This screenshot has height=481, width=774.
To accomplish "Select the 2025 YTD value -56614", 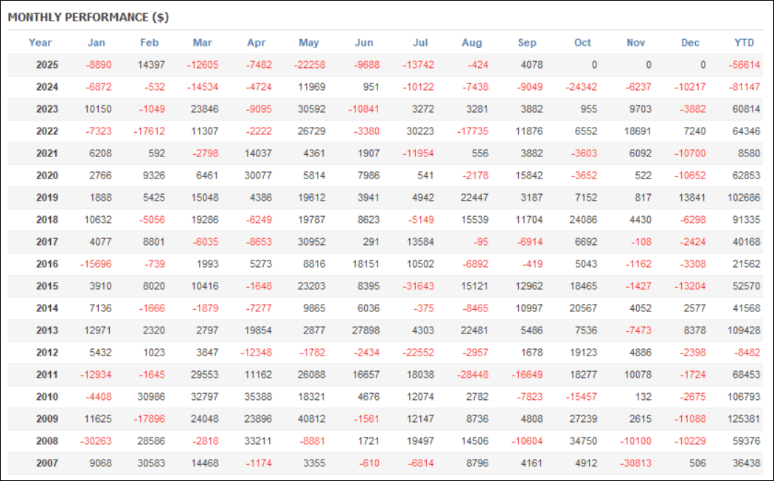I will click(745, 65).
